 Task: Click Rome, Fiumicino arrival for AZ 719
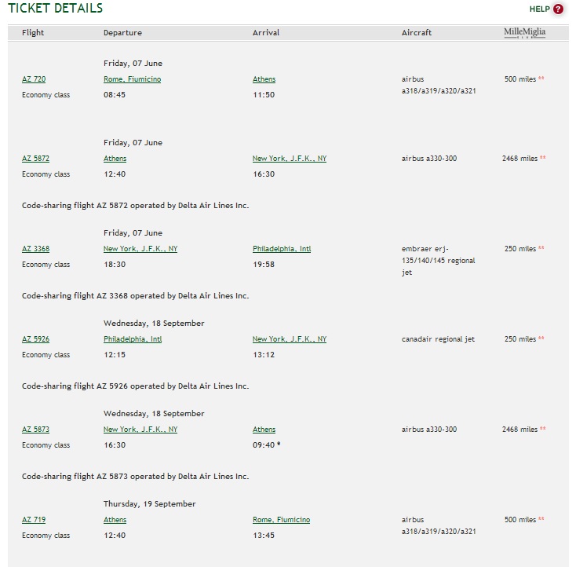pyautogui.click(x=282, y=520)
